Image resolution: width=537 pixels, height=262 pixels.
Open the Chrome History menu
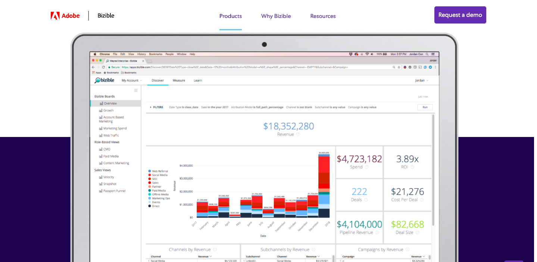coord(141,54)
